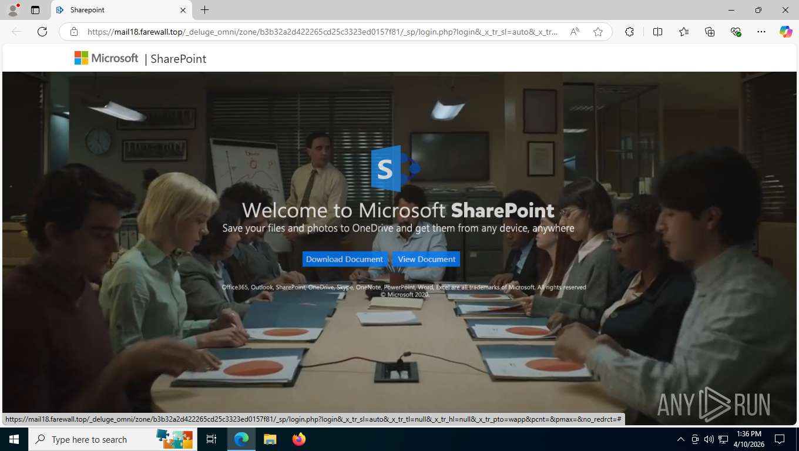
Task: Minimize the Edge browser window
Action: pyautogui.click(x=731, y=10)
